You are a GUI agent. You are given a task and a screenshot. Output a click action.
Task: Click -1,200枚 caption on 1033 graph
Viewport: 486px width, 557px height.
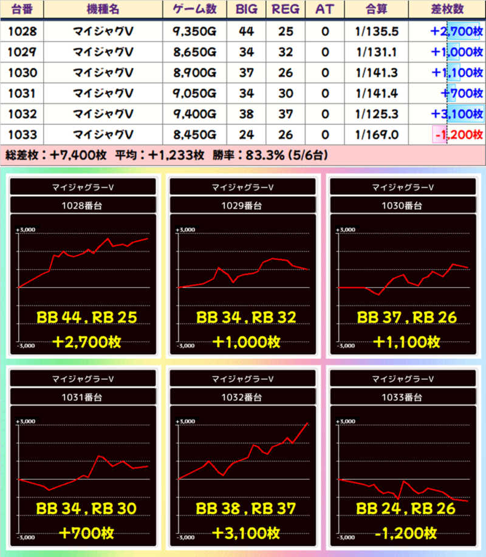coord(406,533)
